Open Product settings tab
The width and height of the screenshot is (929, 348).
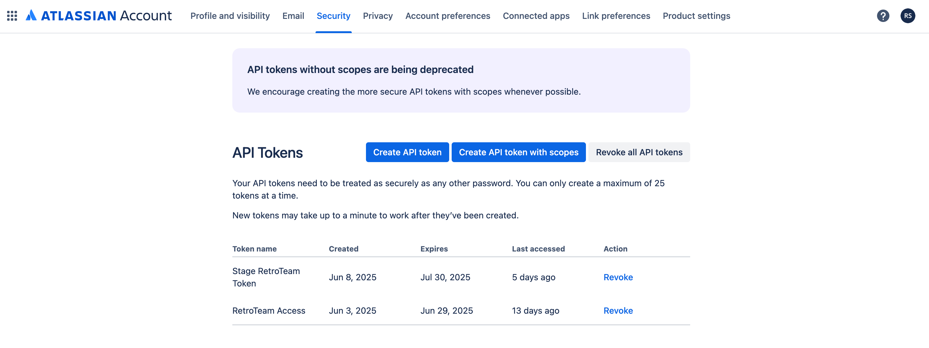(696, 16)
